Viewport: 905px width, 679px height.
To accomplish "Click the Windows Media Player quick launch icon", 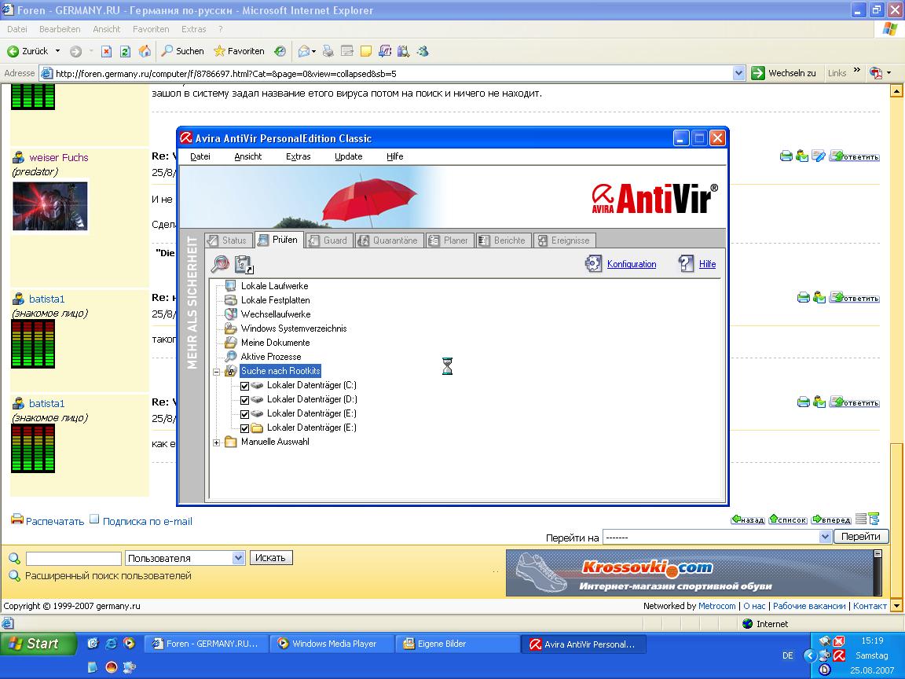I will (130, 643).
